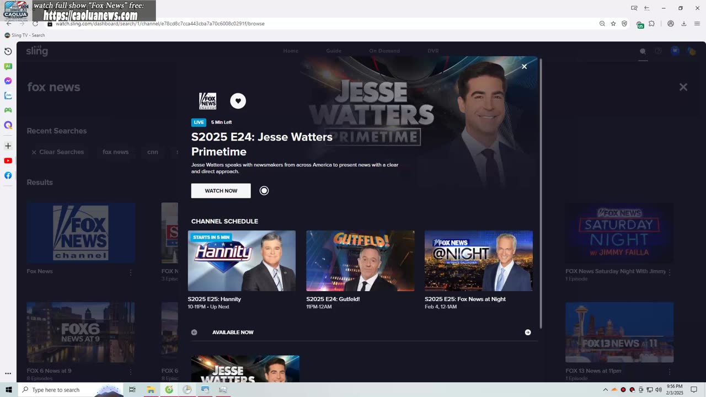
Task: Open the US VPN extension icon
Action: coord(640,24)
